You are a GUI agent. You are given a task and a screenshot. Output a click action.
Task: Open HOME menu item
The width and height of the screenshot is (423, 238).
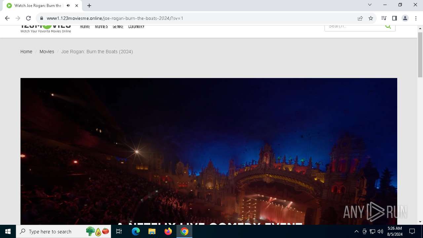click(x=85, y=26)
